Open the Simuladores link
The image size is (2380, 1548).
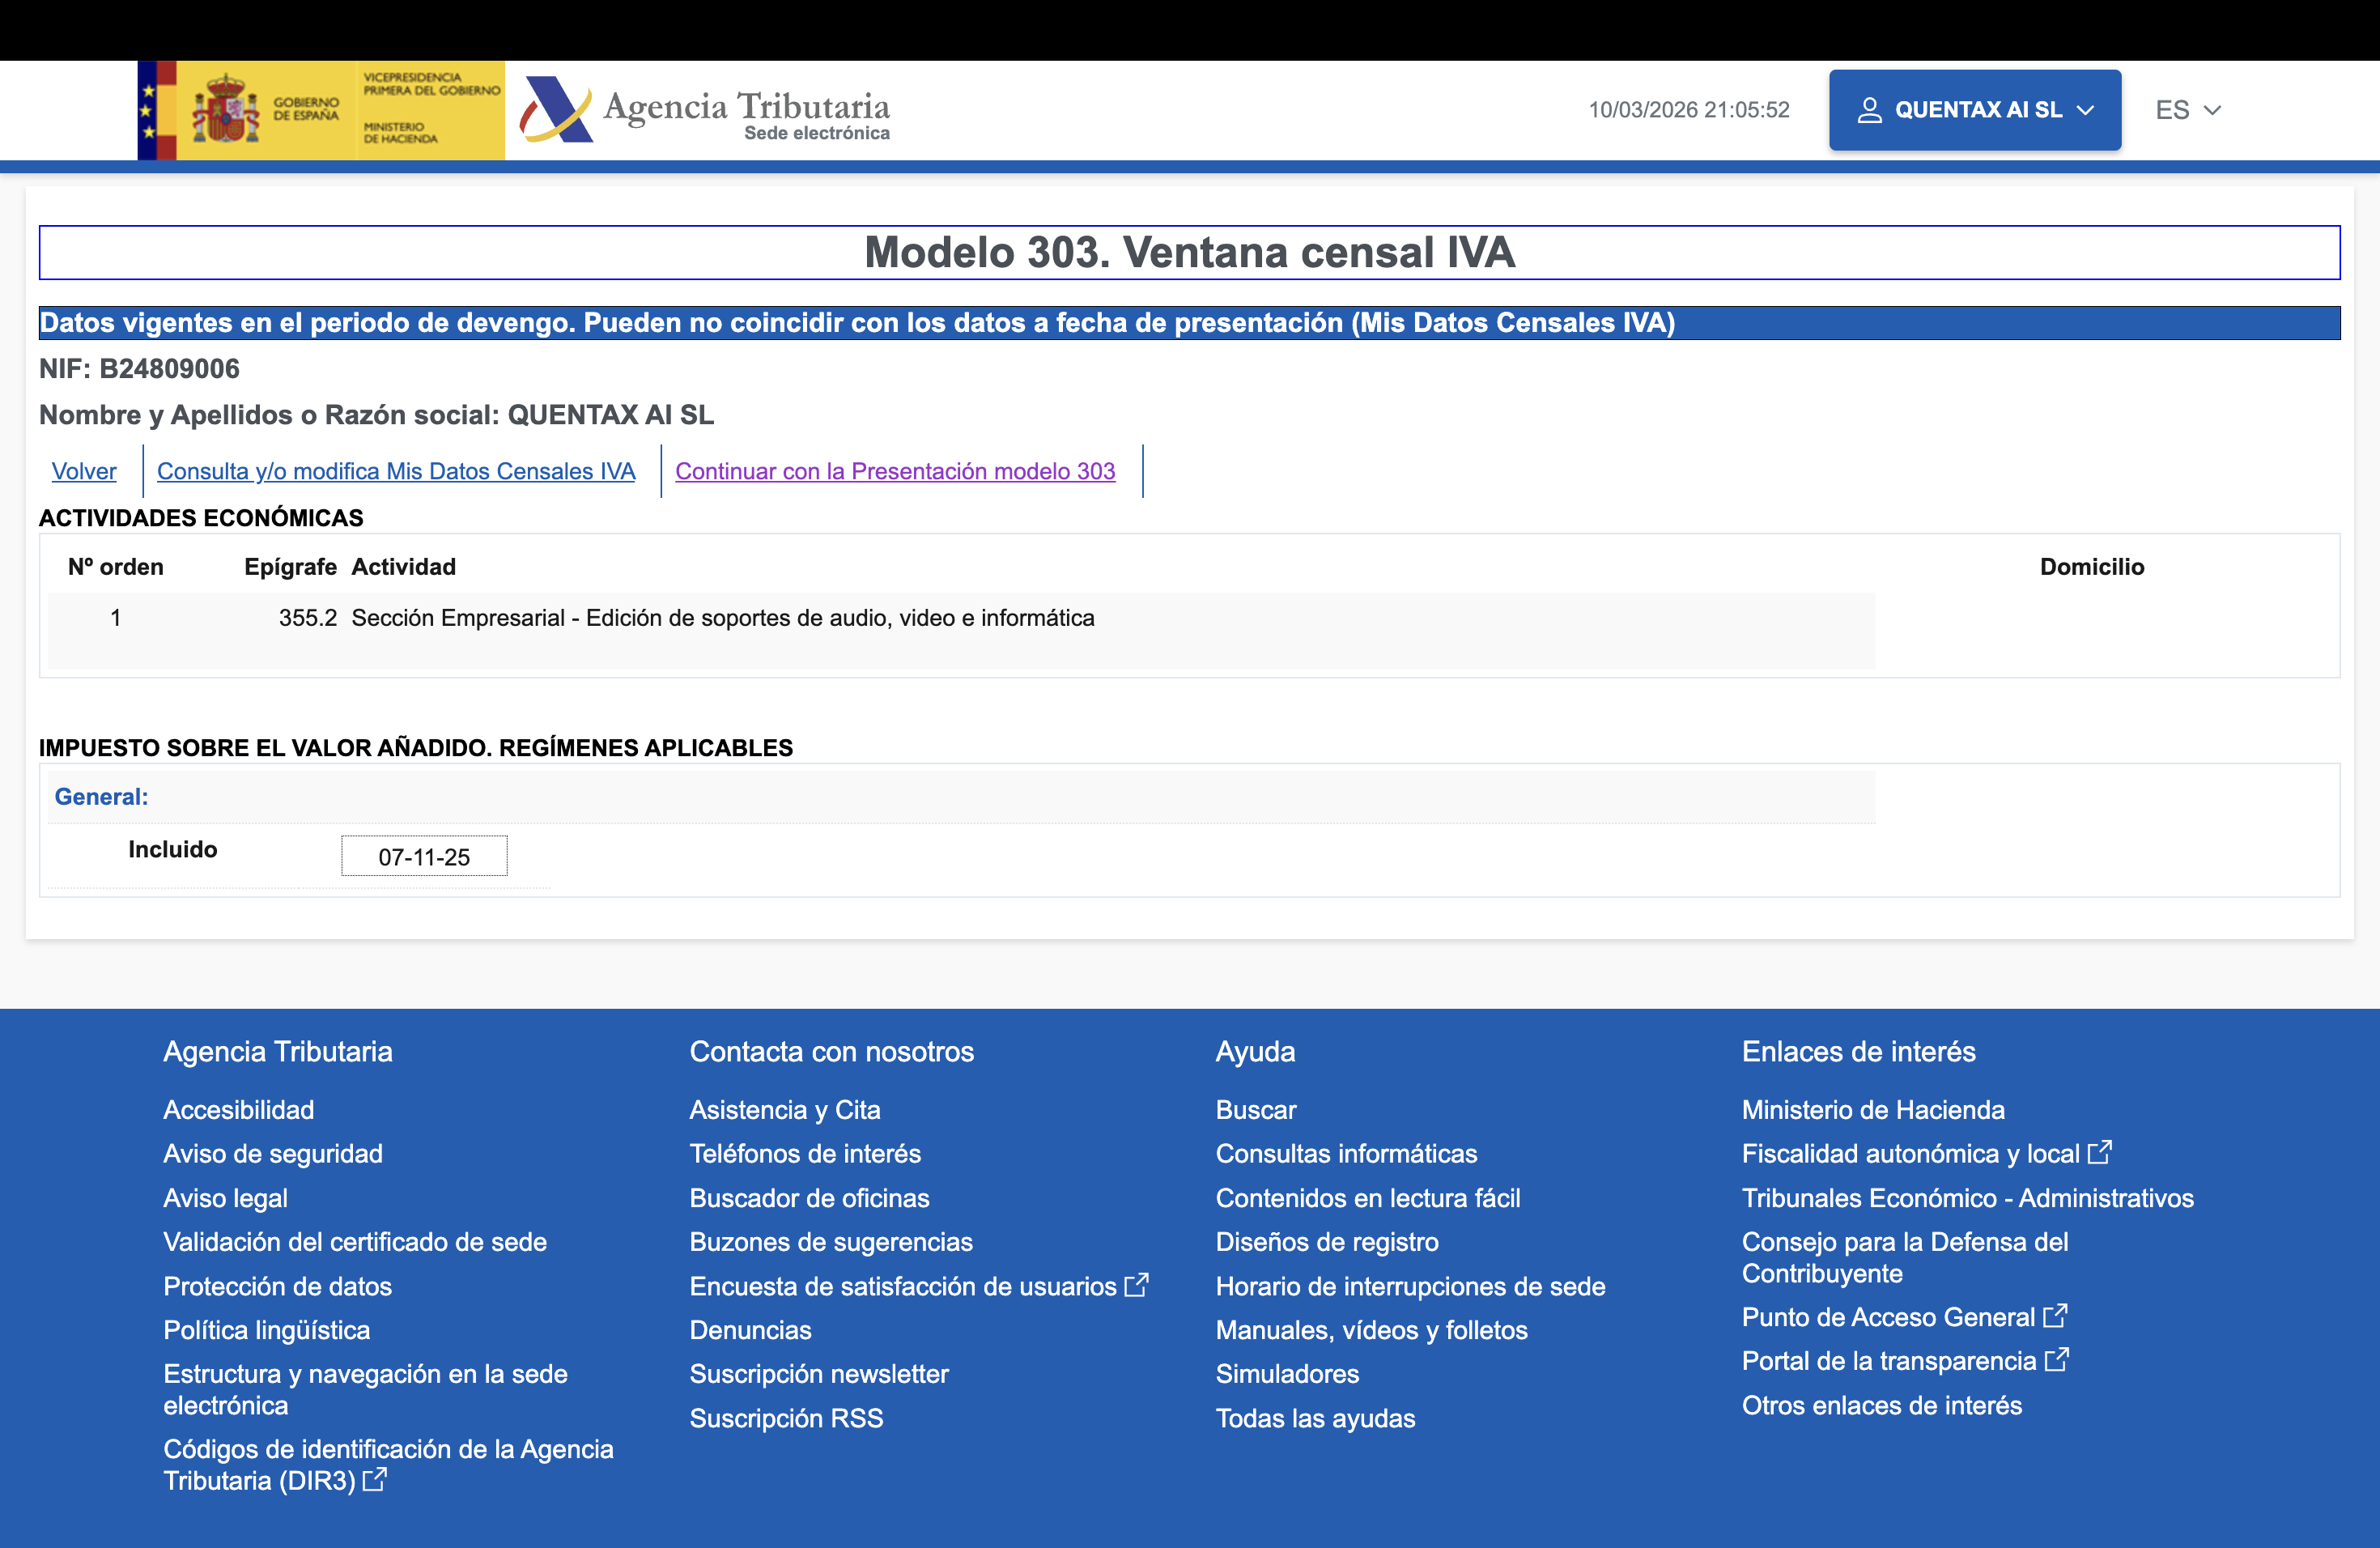coord(1287,1374)
